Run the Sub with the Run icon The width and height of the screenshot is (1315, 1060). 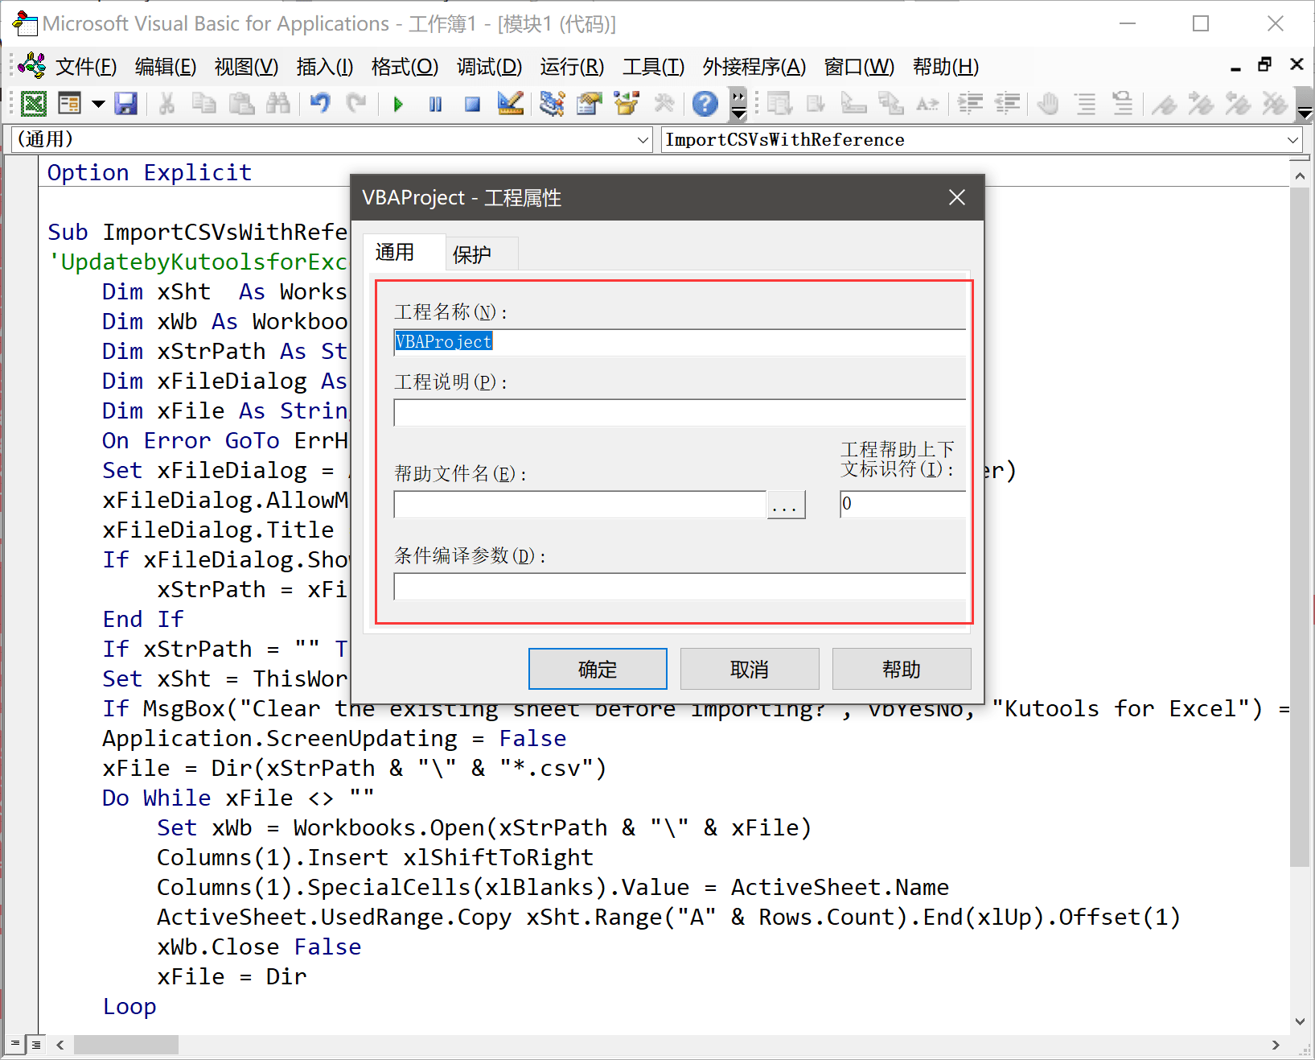click(397, 103)
